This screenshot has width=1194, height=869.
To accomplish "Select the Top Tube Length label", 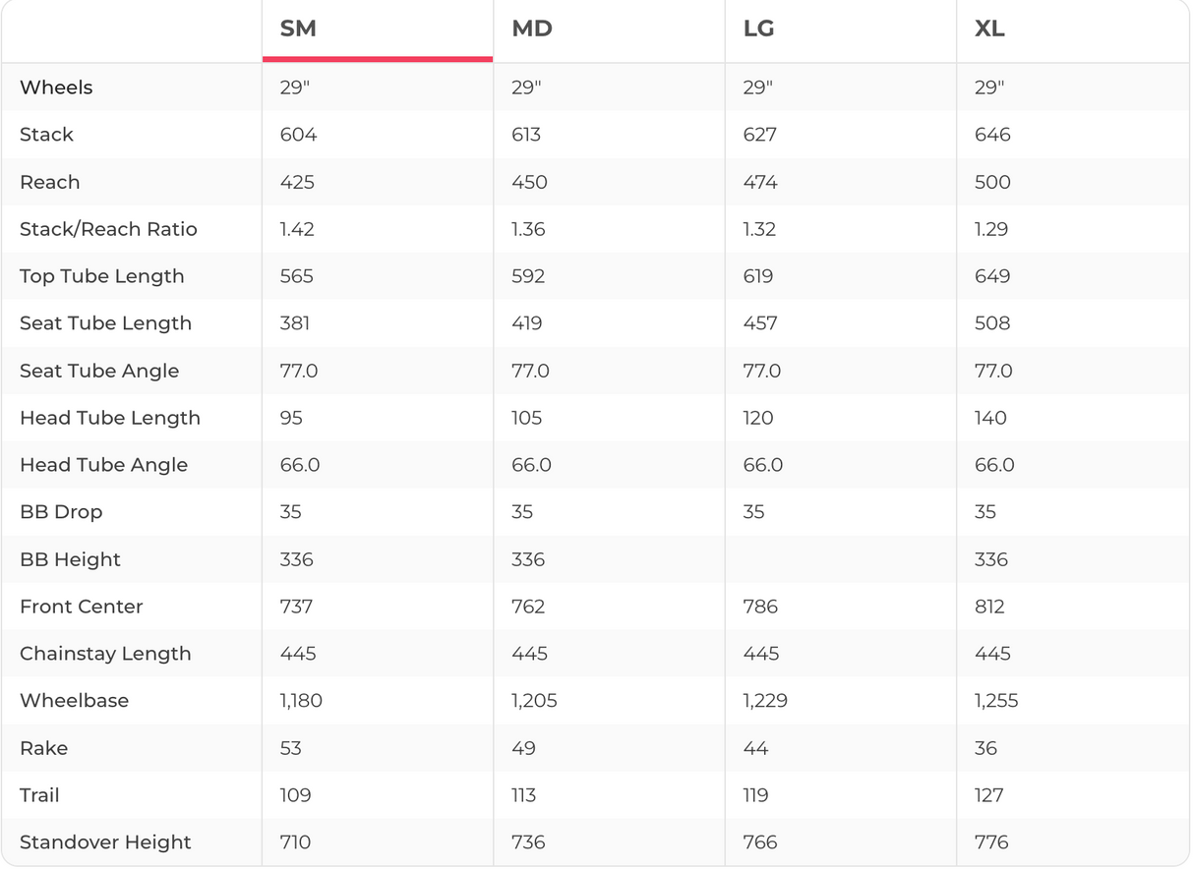I will pyautogui.click(x=102, y=276).
